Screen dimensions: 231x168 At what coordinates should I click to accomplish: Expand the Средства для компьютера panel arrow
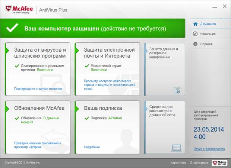146,109
